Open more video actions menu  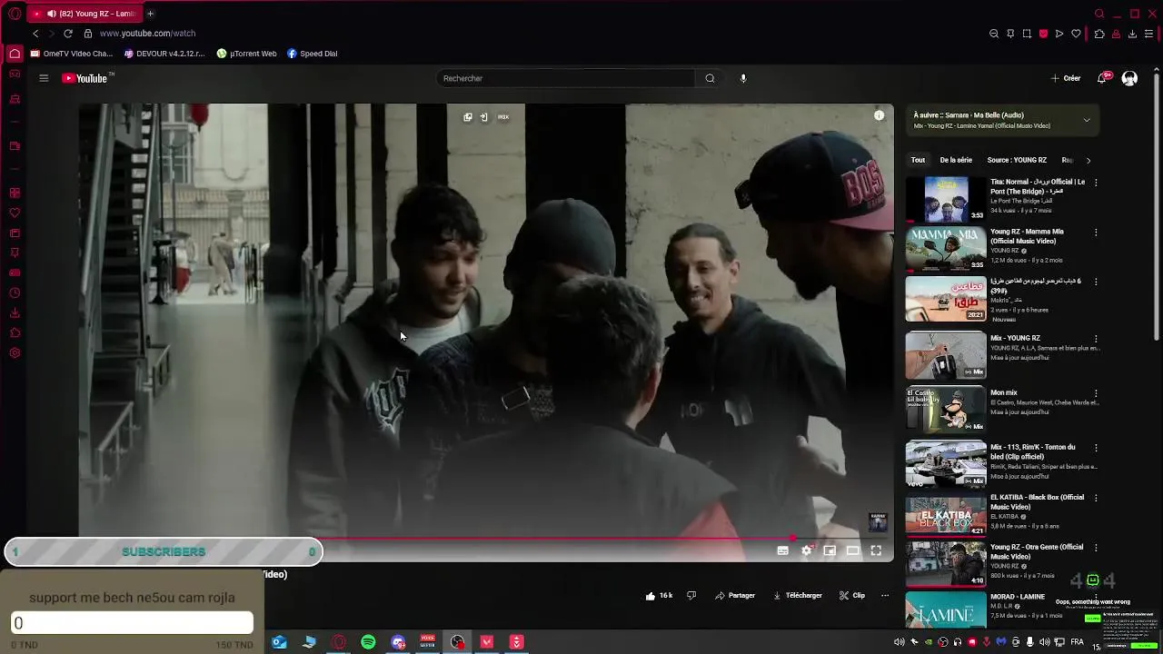pyautogui.click(x=885, y=596)
